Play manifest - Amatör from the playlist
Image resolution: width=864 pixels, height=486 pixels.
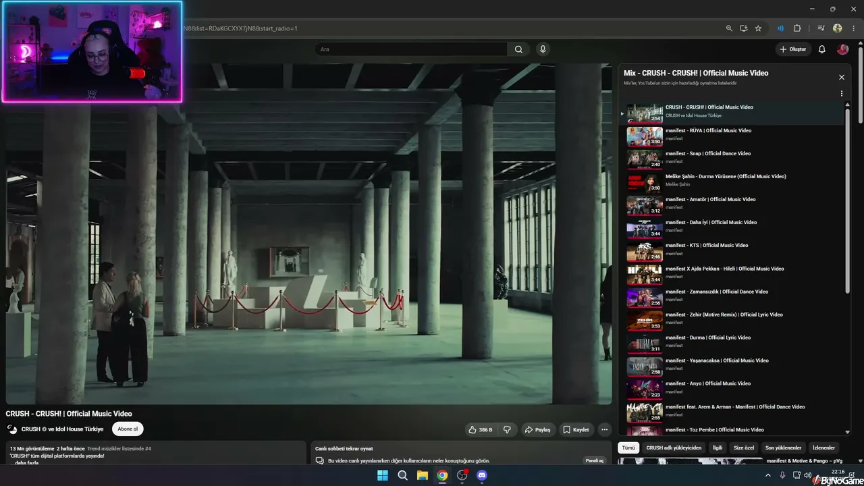tap(731, 205)
